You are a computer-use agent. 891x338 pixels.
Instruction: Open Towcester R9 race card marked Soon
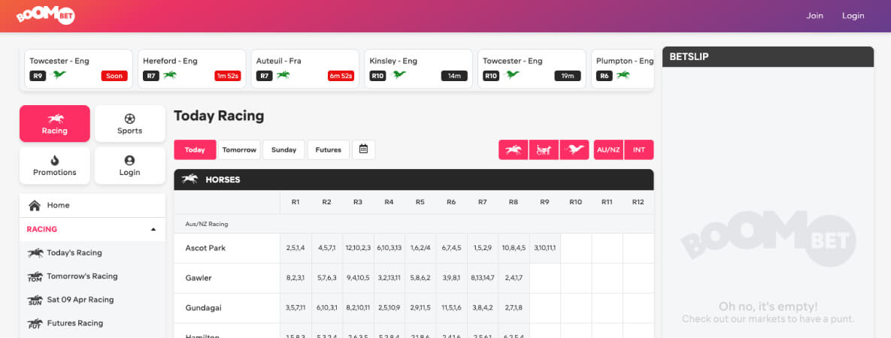tap(78, 69)
